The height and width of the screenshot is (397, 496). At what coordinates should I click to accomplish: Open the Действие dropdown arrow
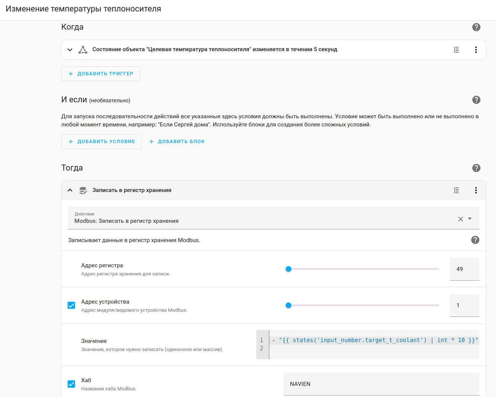click(470, 219)
